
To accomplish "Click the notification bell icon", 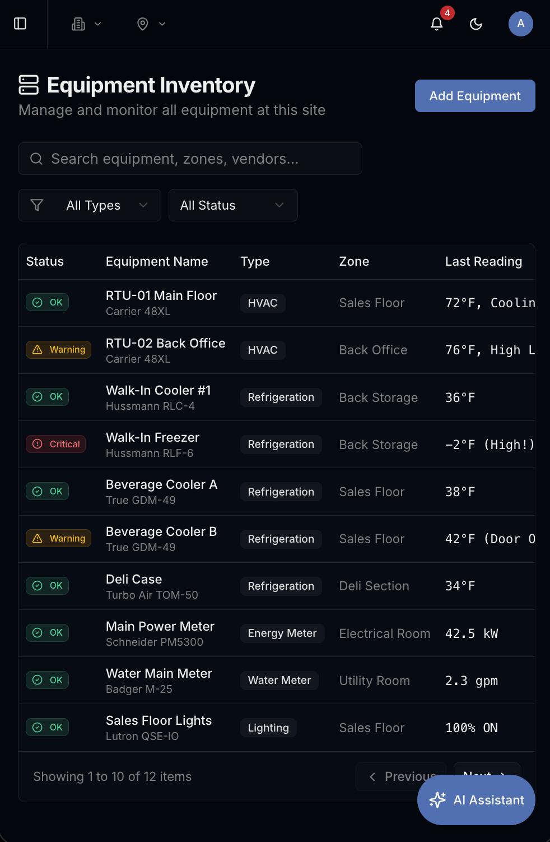I will click(436, 24).
